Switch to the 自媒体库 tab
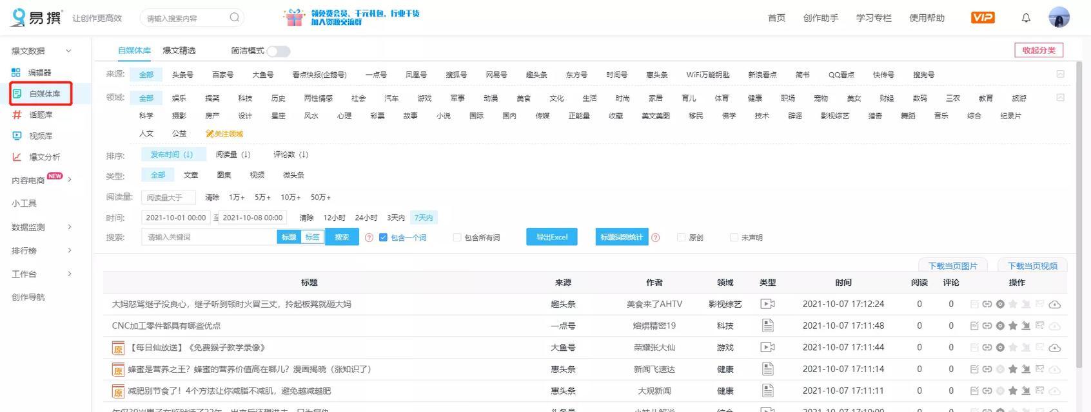This screenshot has width=1091, height=412. (x=134, y=50)
